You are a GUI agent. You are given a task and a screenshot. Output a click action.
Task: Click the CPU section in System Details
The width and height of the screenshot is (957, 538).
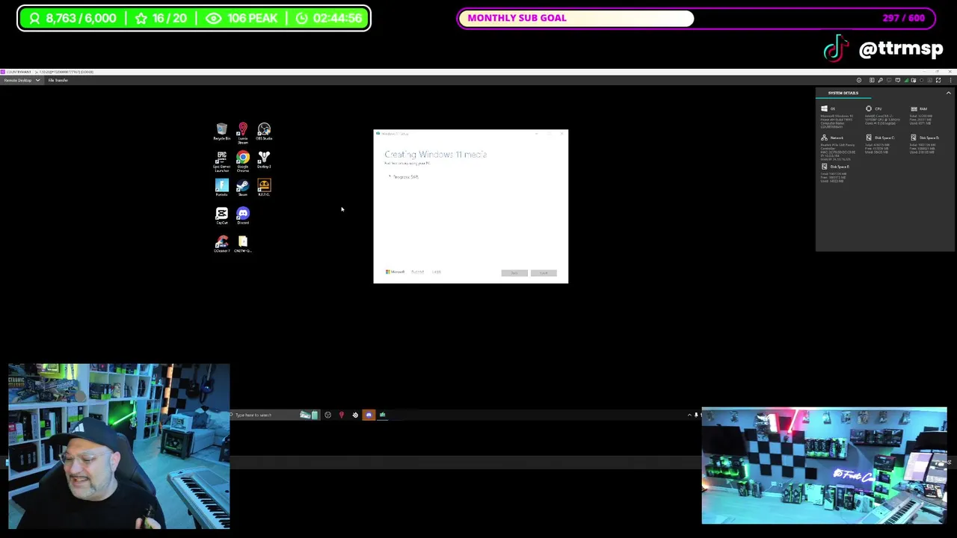[882, 115]
